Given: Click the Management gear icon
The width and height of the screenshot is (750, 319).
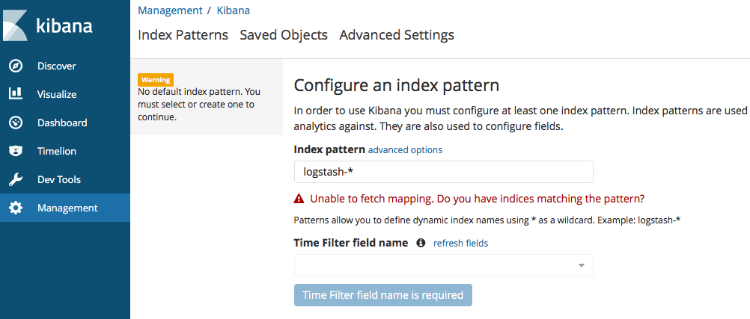Looking at the screenshot, I should tap(15, 208).
